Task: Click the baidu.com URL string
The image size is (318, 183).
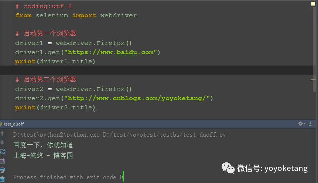Action: pyautogui.click(x=111, y=52)
